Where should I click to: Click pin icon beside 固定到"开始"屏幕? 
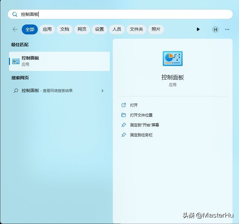(124, 125)
